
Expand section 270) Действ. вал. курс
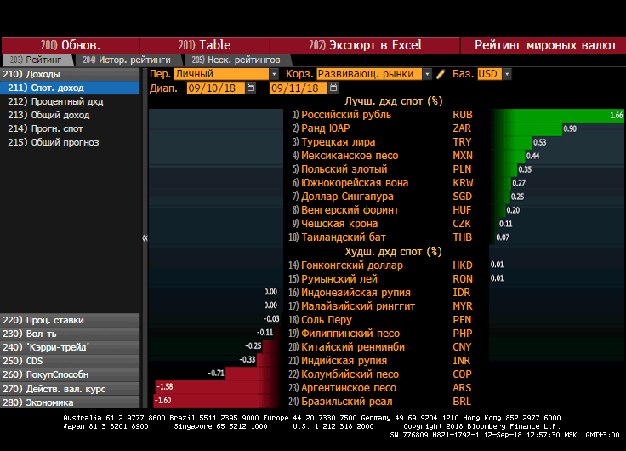70,388
